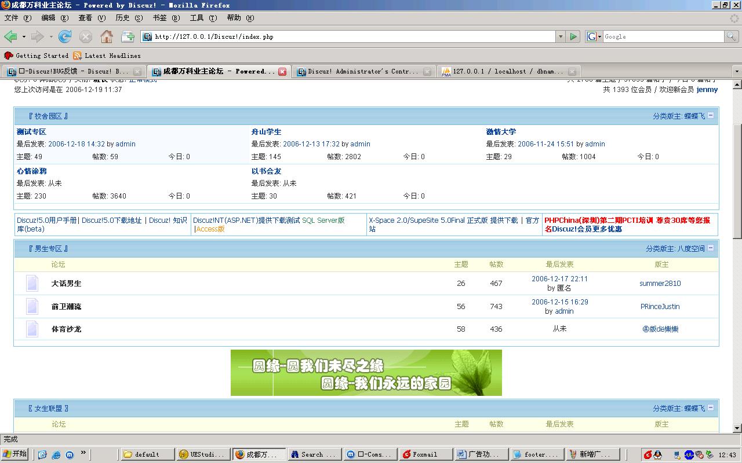Click the folder icon beside 前卫潮流
Image resolution: width=742 pixels, height=463 pixels.
click(x=32, y=306)
